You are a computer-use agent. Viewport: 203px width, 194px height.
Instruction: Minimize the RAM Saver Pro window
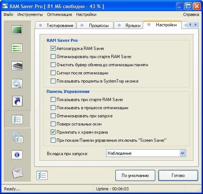tap(179, 6)
